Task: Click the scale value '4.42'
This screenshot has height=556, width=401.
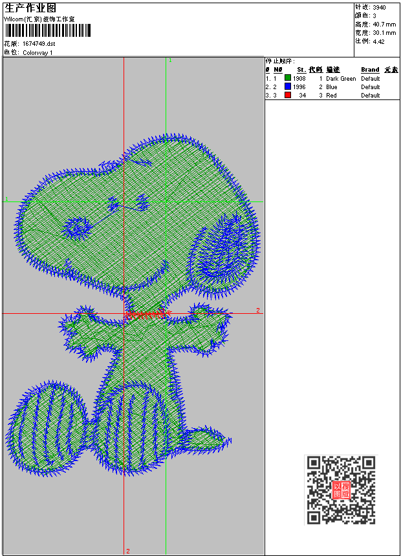Action: click(378, 41)
